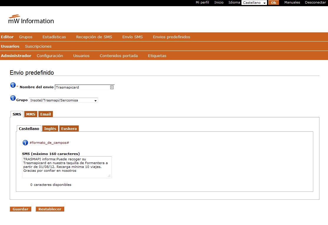Image resolution: width=328 pixels, height=225 pixels.
Task: Open Estadísticas menu item
Action: point(54,37)
